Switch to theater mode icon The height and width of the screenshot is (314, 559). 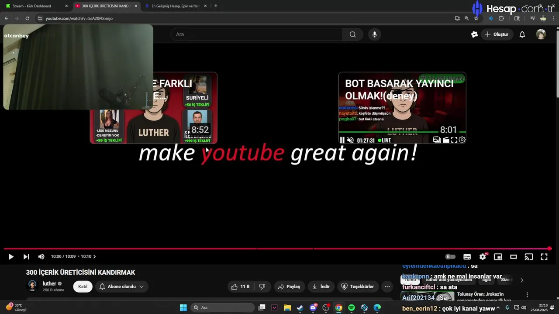point(514,257)
